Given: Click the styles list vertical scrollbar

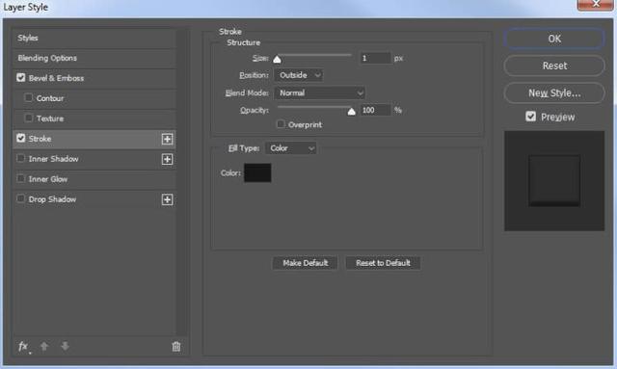Looking at the screenshot, I should tap(181, 181).
